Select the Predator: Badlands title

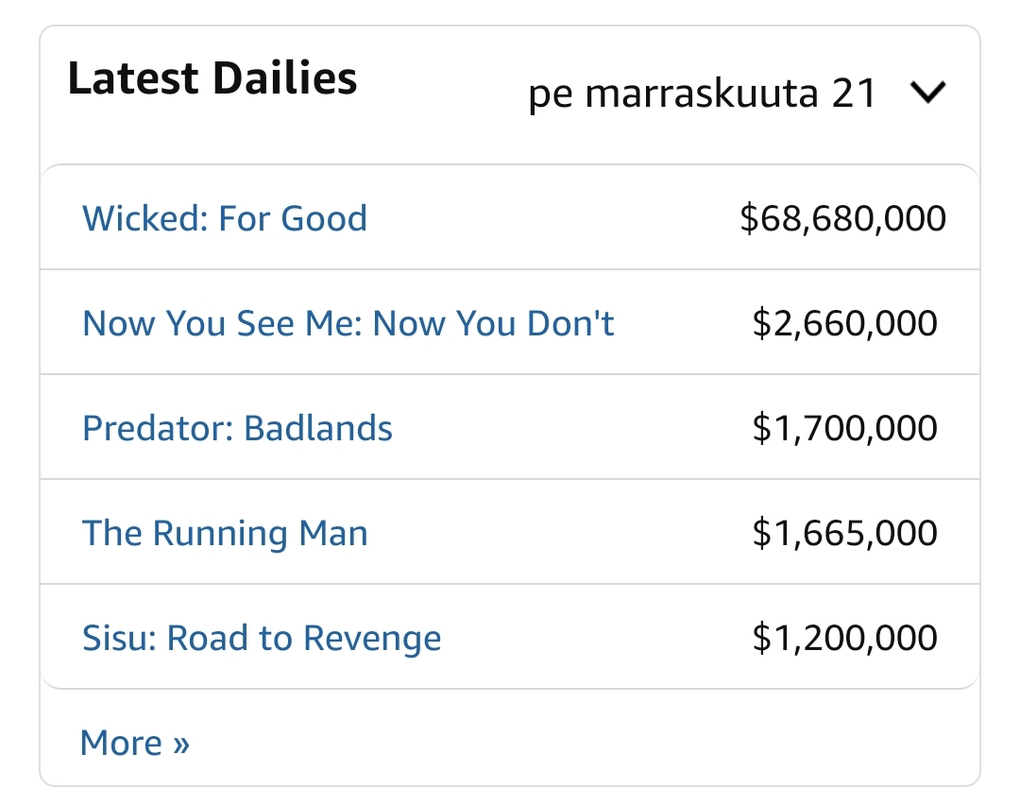point(237,428)
